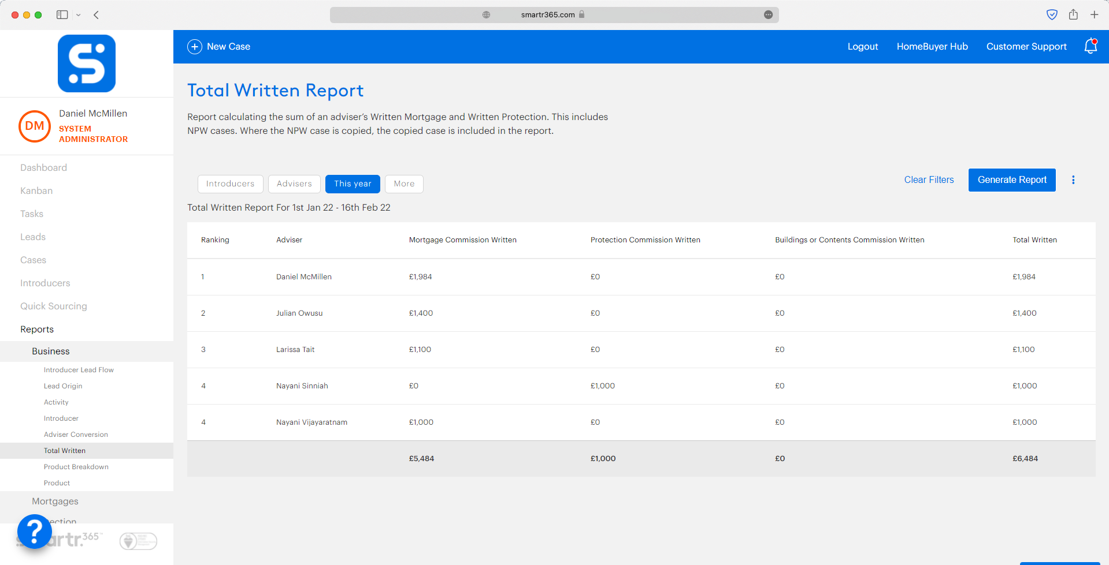The width and height of the screenshot is (1109, 565).
Task: Click the Nayani Sinniah adviser cell
Action: (x=302, y=386)
